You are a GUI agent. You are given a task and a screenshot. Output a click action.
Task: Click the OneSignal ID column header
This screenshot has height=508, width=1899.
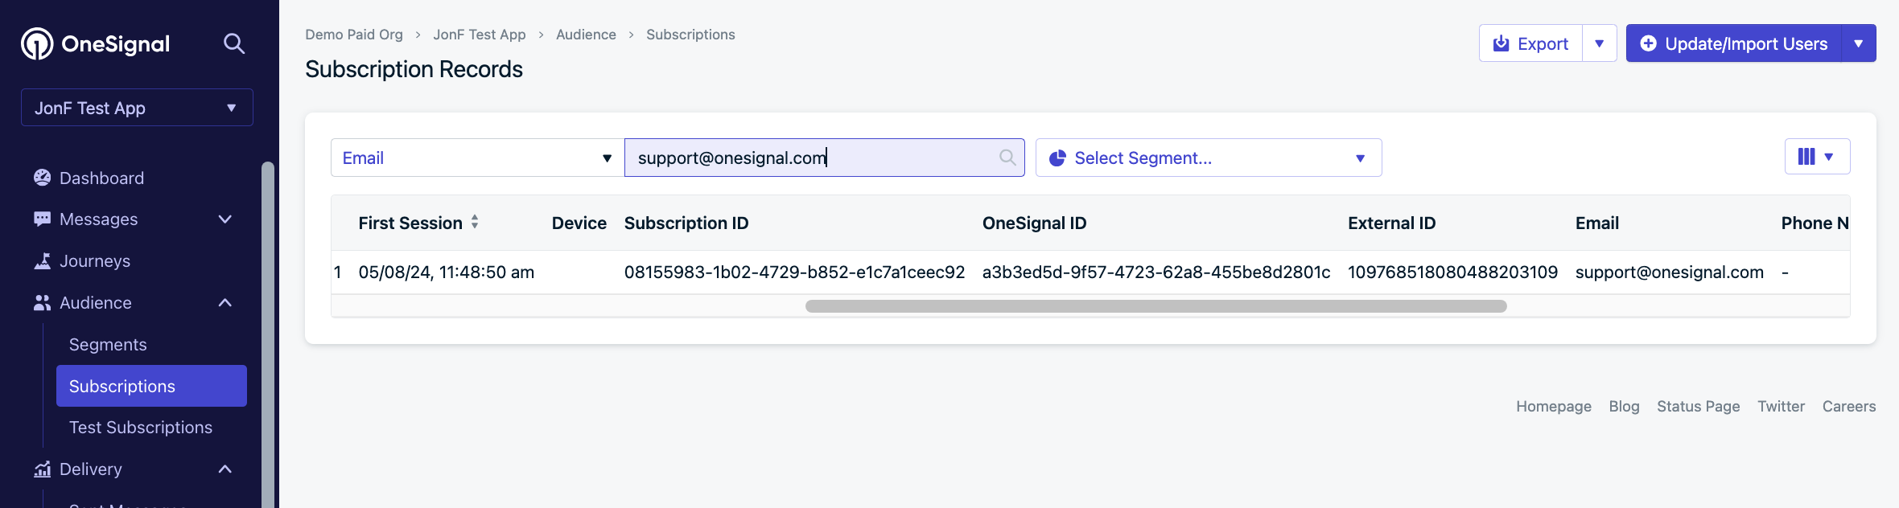point(1034,223)
